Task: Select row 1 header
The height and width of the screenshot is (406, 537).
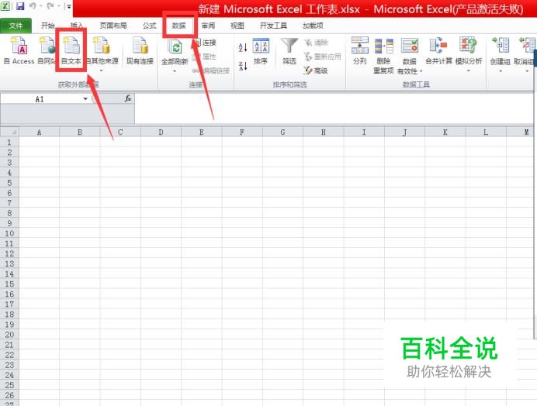Action: 9,143
